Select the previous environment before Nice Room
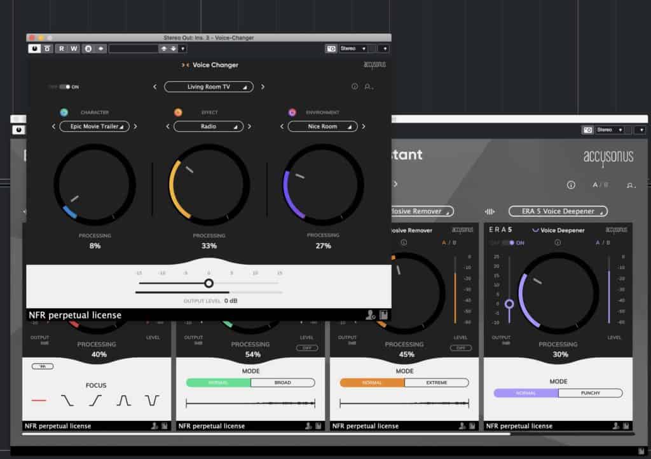The image size is (651, 459). [x=282, y=126]
